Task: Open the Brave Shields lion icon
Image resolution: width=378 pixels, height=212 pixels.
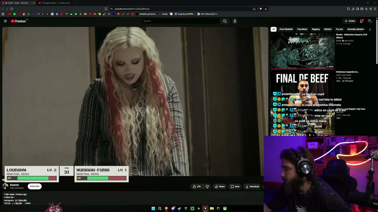Action: pos(260,9)
